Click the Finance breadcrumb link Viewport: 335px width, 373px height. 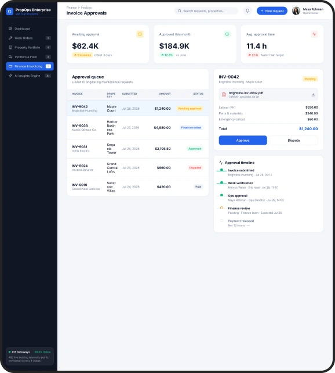point(71,8)
